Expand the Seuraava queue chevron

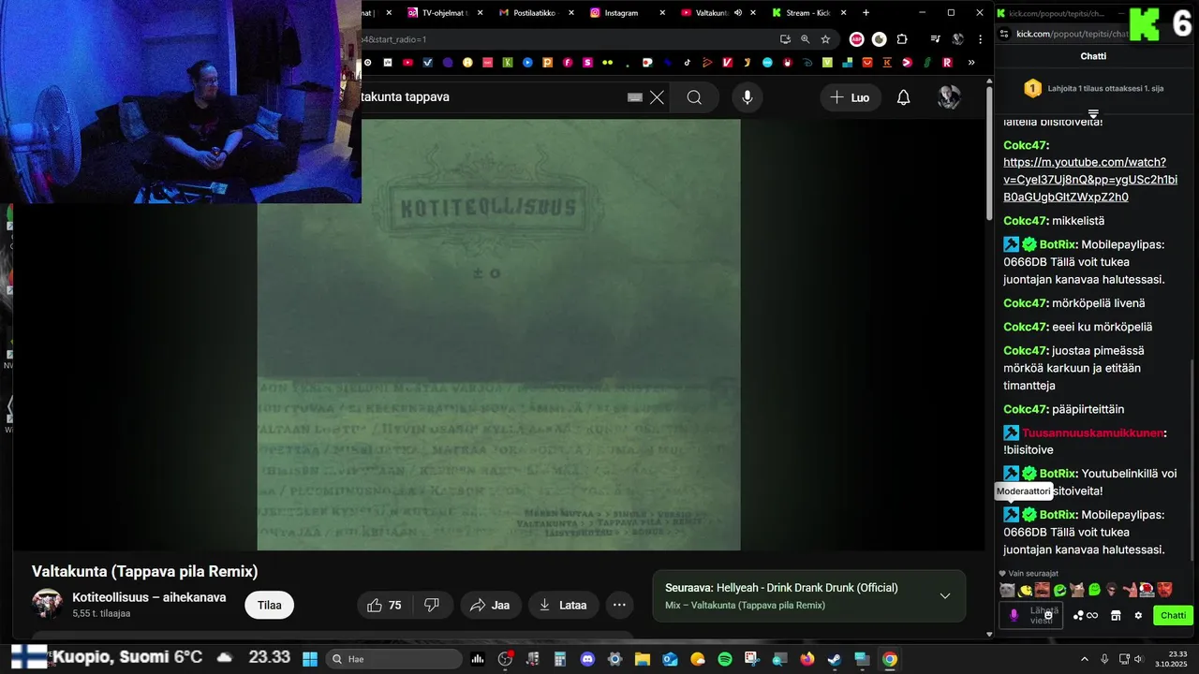click(944, 596)
